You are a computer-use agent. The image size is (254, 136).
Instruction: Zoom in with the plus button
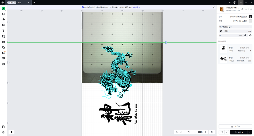click(205, 132)
